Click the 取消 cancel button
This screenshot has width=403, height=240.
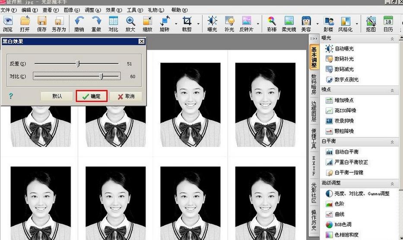126,96
